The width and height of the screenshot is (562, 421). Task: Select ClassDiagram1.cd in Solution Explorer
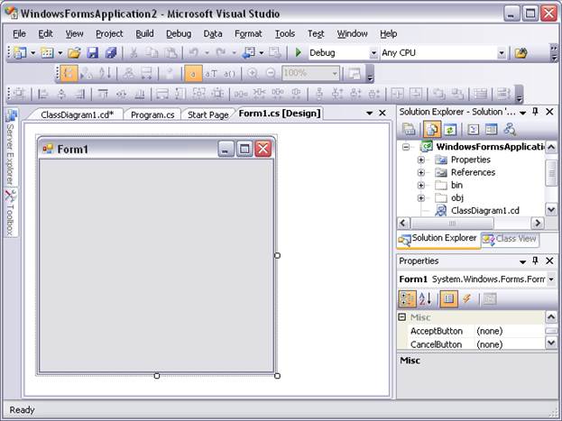484,210
